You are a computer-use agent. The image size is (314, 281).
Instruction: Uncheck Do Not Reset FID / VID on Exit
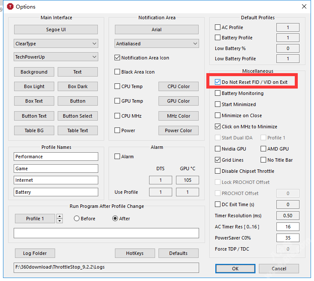(x=218, y=82)
